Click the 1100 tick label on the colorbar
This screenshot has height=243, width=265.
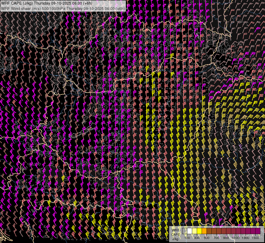pyautogui.click(x=236, y=238)
